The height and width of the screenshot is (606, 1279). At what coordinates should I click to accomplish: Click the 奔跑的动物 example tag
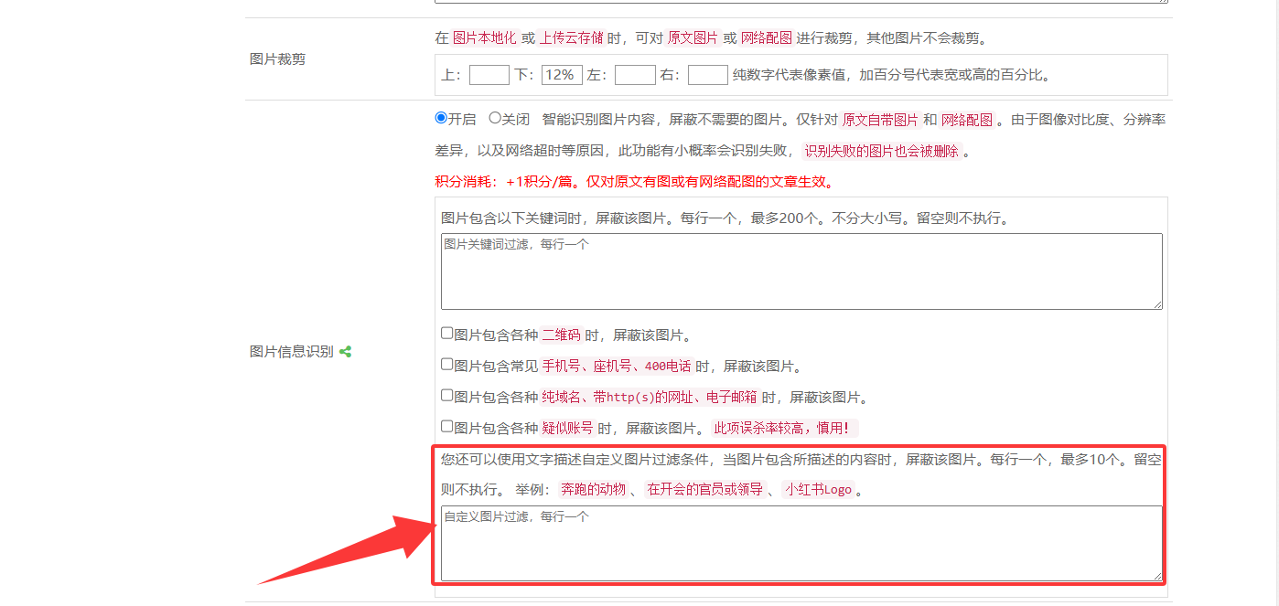[x=593, y=490]
